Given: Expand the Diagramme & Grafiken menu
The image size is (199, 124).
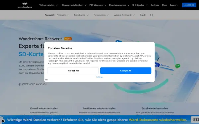Looking at the screenshot, I should (74, 5).
